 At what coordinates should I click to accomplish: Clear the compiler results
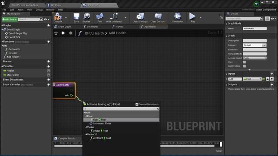(219, 151)
